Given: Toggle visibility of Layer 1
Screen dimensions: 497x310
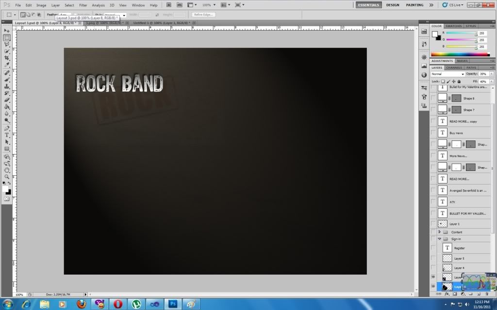Looking at the screenshot, I should [433, 224].
